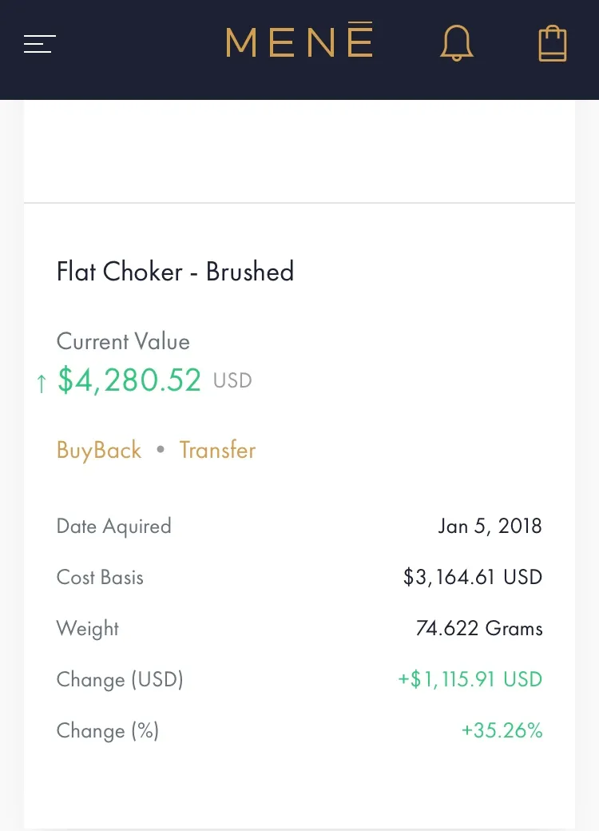Tap the Date Aquired label
The width and height of the screenshot is (599, 831).
(114, 527)
